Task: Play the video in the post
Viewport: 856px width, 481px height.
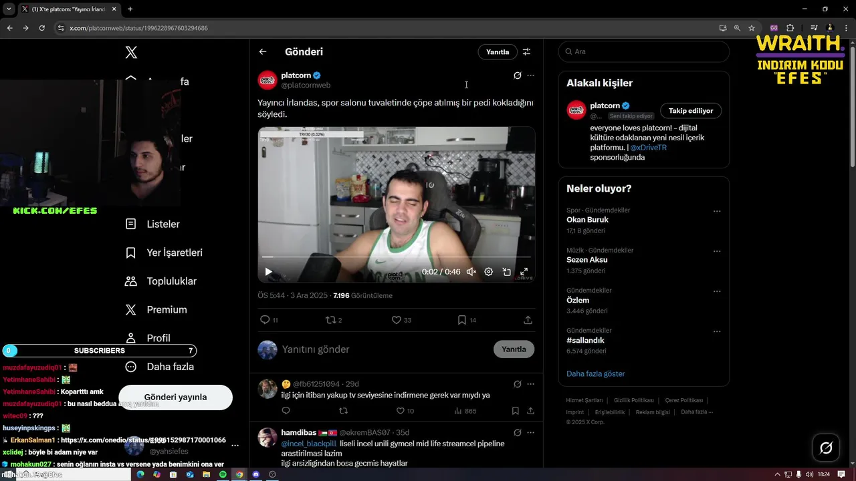Action: click(x=268, y=272)
